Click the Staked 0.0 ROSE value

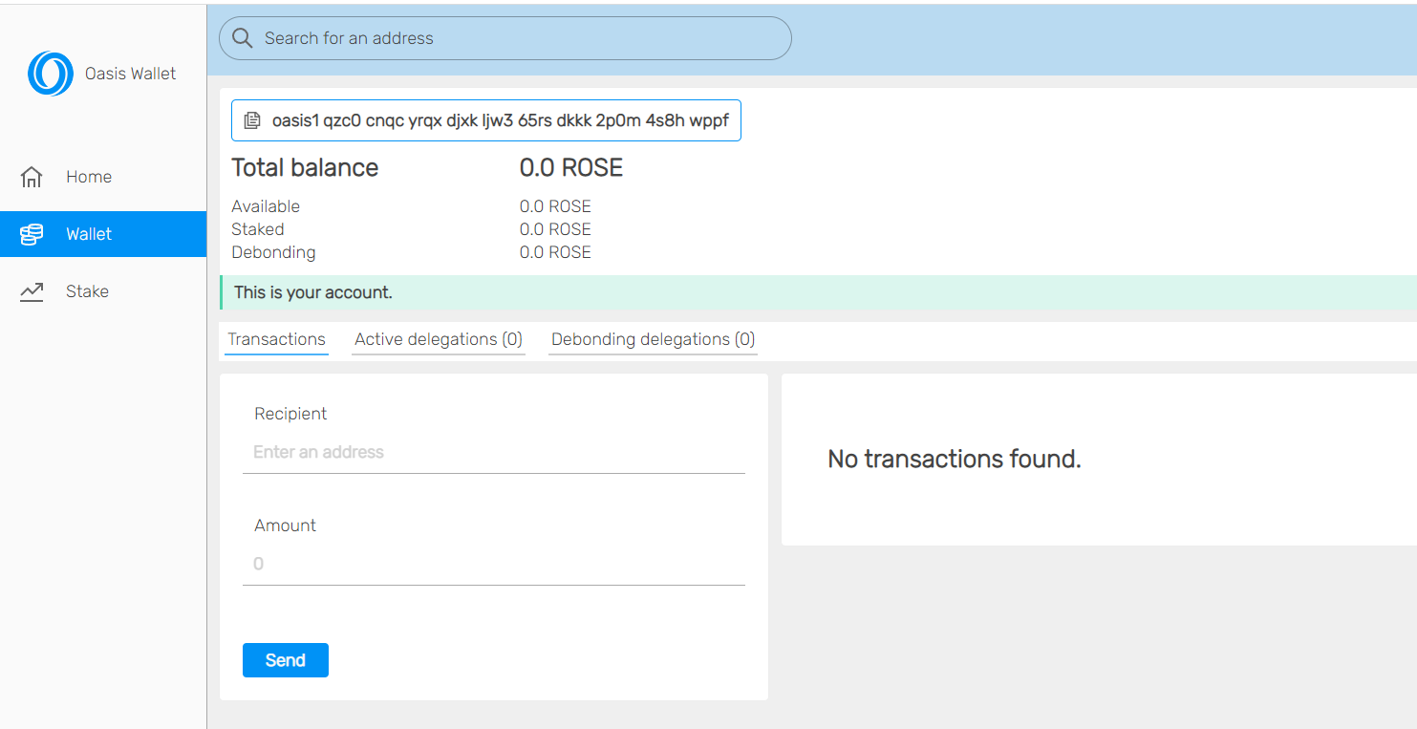[555, 229]
